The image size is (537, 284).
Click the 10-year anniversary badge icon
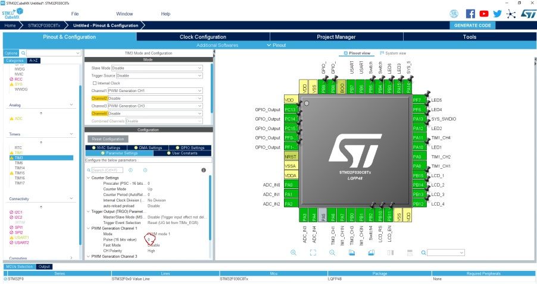(x=454, y=14)
